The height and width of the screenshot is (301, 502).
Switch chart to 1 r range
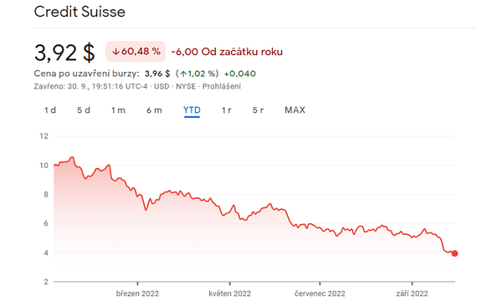[227, 110]
